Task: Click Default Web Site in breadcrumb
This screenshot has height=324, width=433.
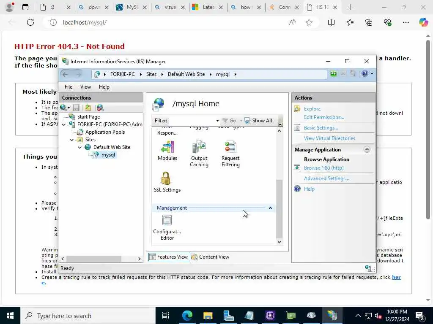Action: pyautogui.click(x=186, y=74)
